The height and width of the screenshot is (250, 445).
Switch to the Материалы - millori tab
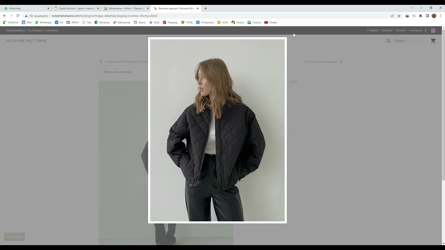(127, 8)
